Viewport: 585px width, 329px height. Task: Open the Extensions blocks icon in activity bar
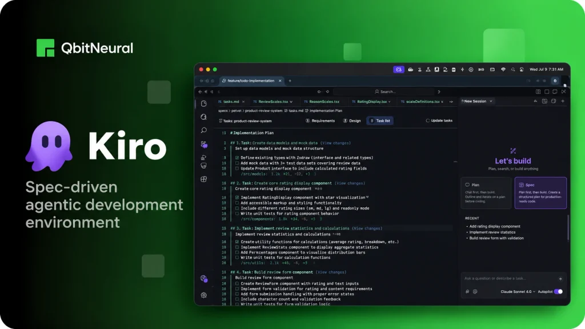204,179
